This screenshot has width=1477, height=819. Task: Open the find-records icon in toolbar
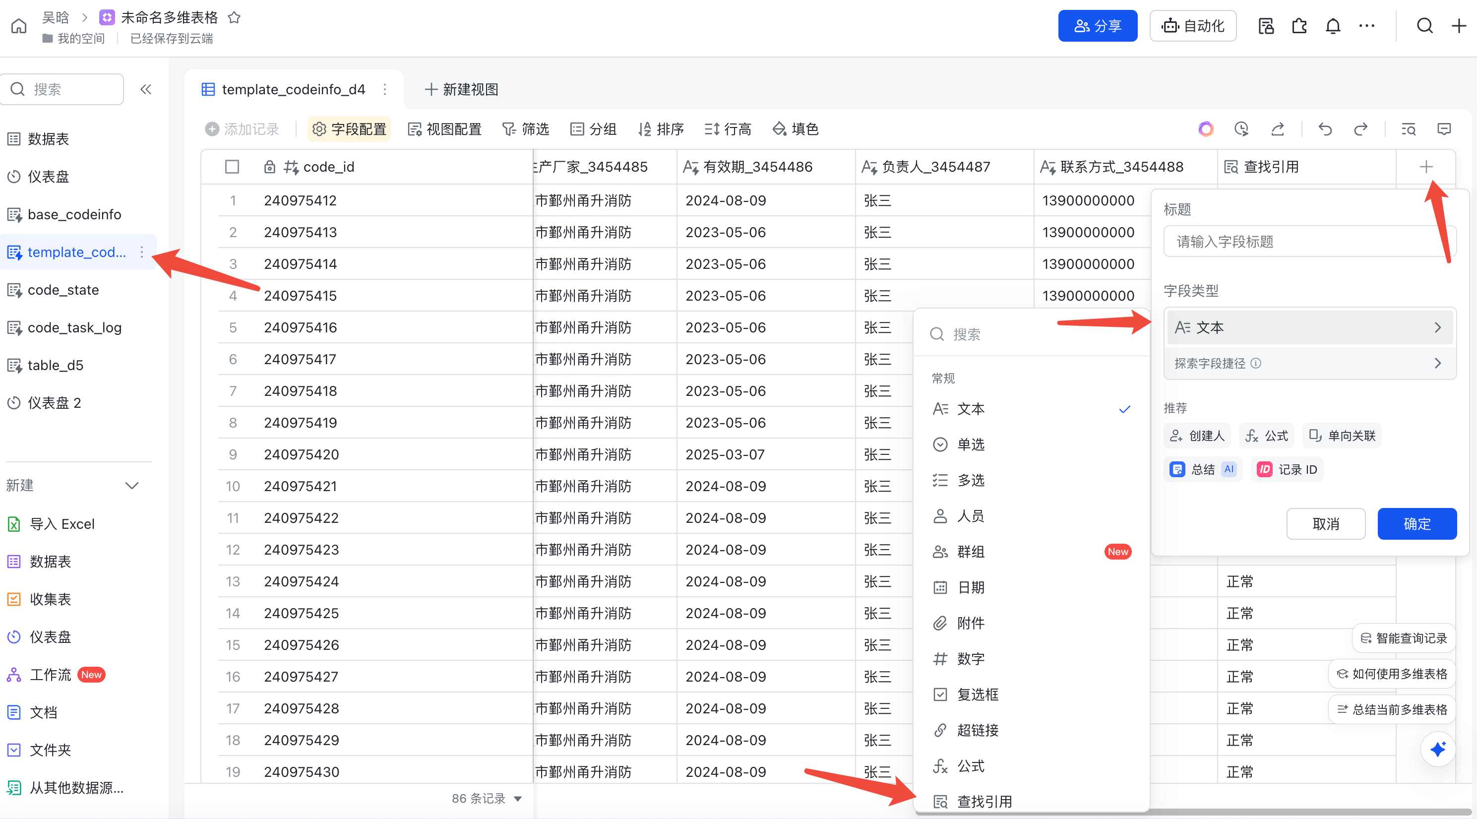click(x=1408, y=129)
